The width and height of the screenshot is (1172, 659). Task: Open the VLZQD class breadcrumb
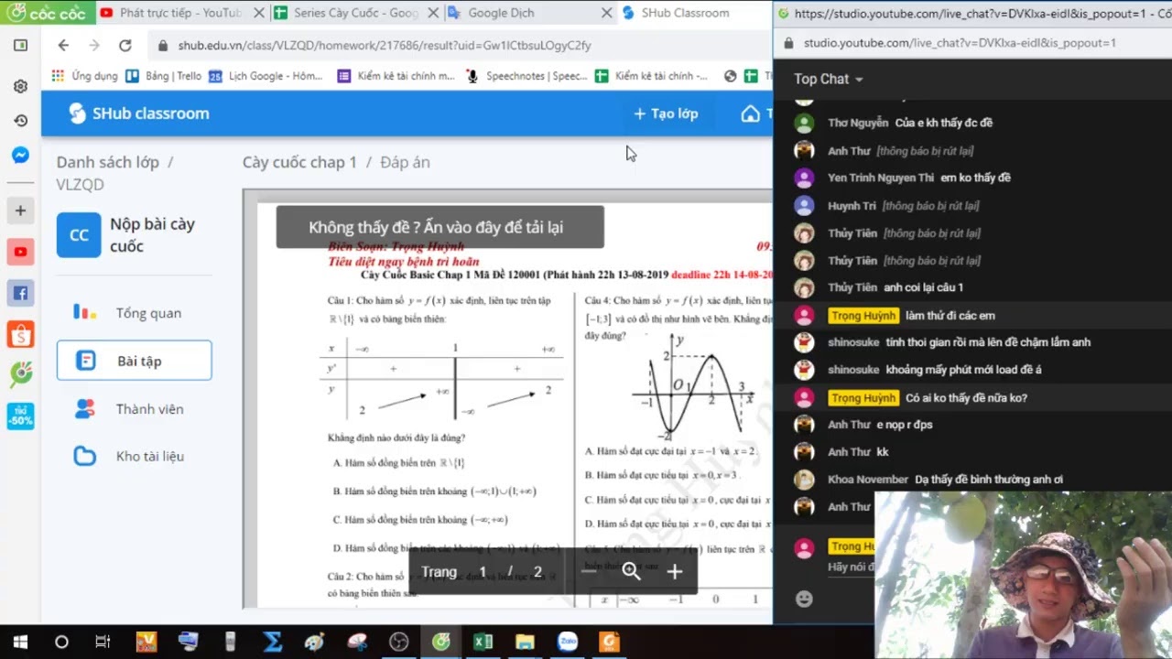point(81,184)
